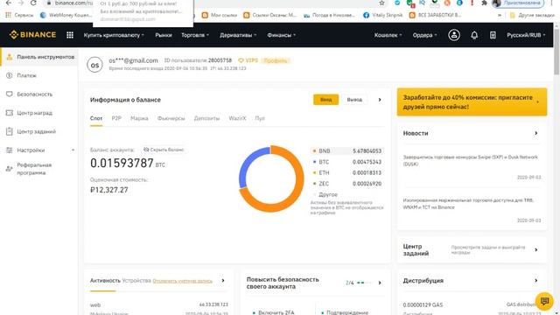Click the Security shield sidebar icon
Screen dimensions: 560x315
(x=10, y=94)
